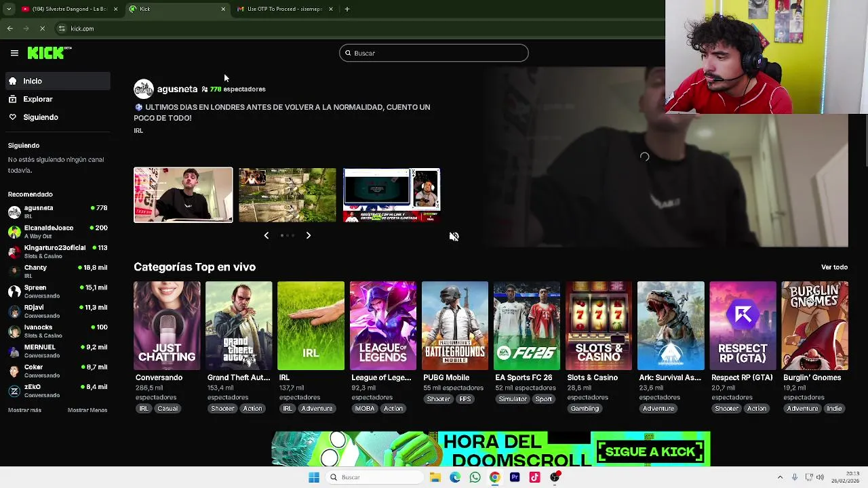Open Coker recommended channel
Image resolution: width=868 pixels, height=488 pixels.
[x=58, y=371]
